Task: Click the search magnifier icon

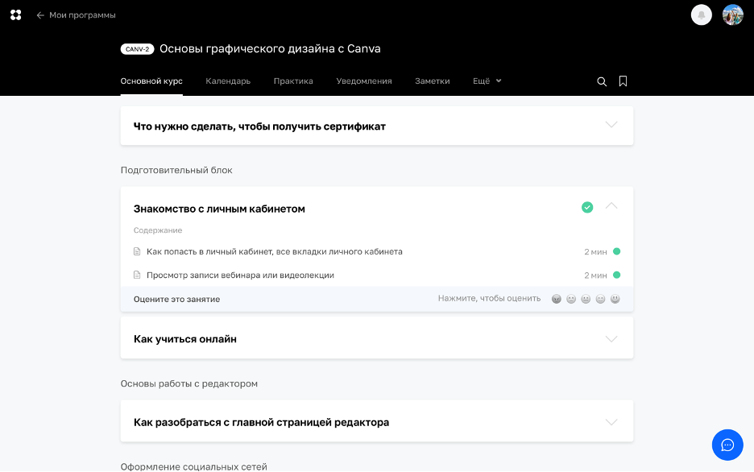Action: pyautogui.click(x=602, y=81)
